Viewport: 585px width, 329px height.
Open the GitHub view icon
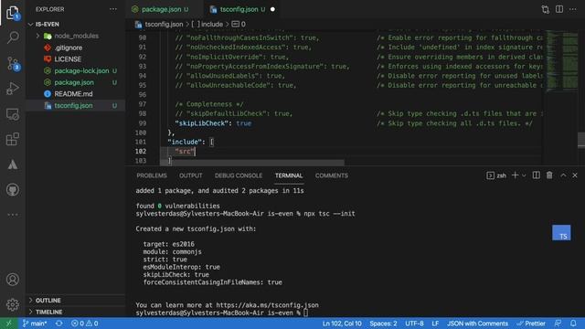(13, 190)
